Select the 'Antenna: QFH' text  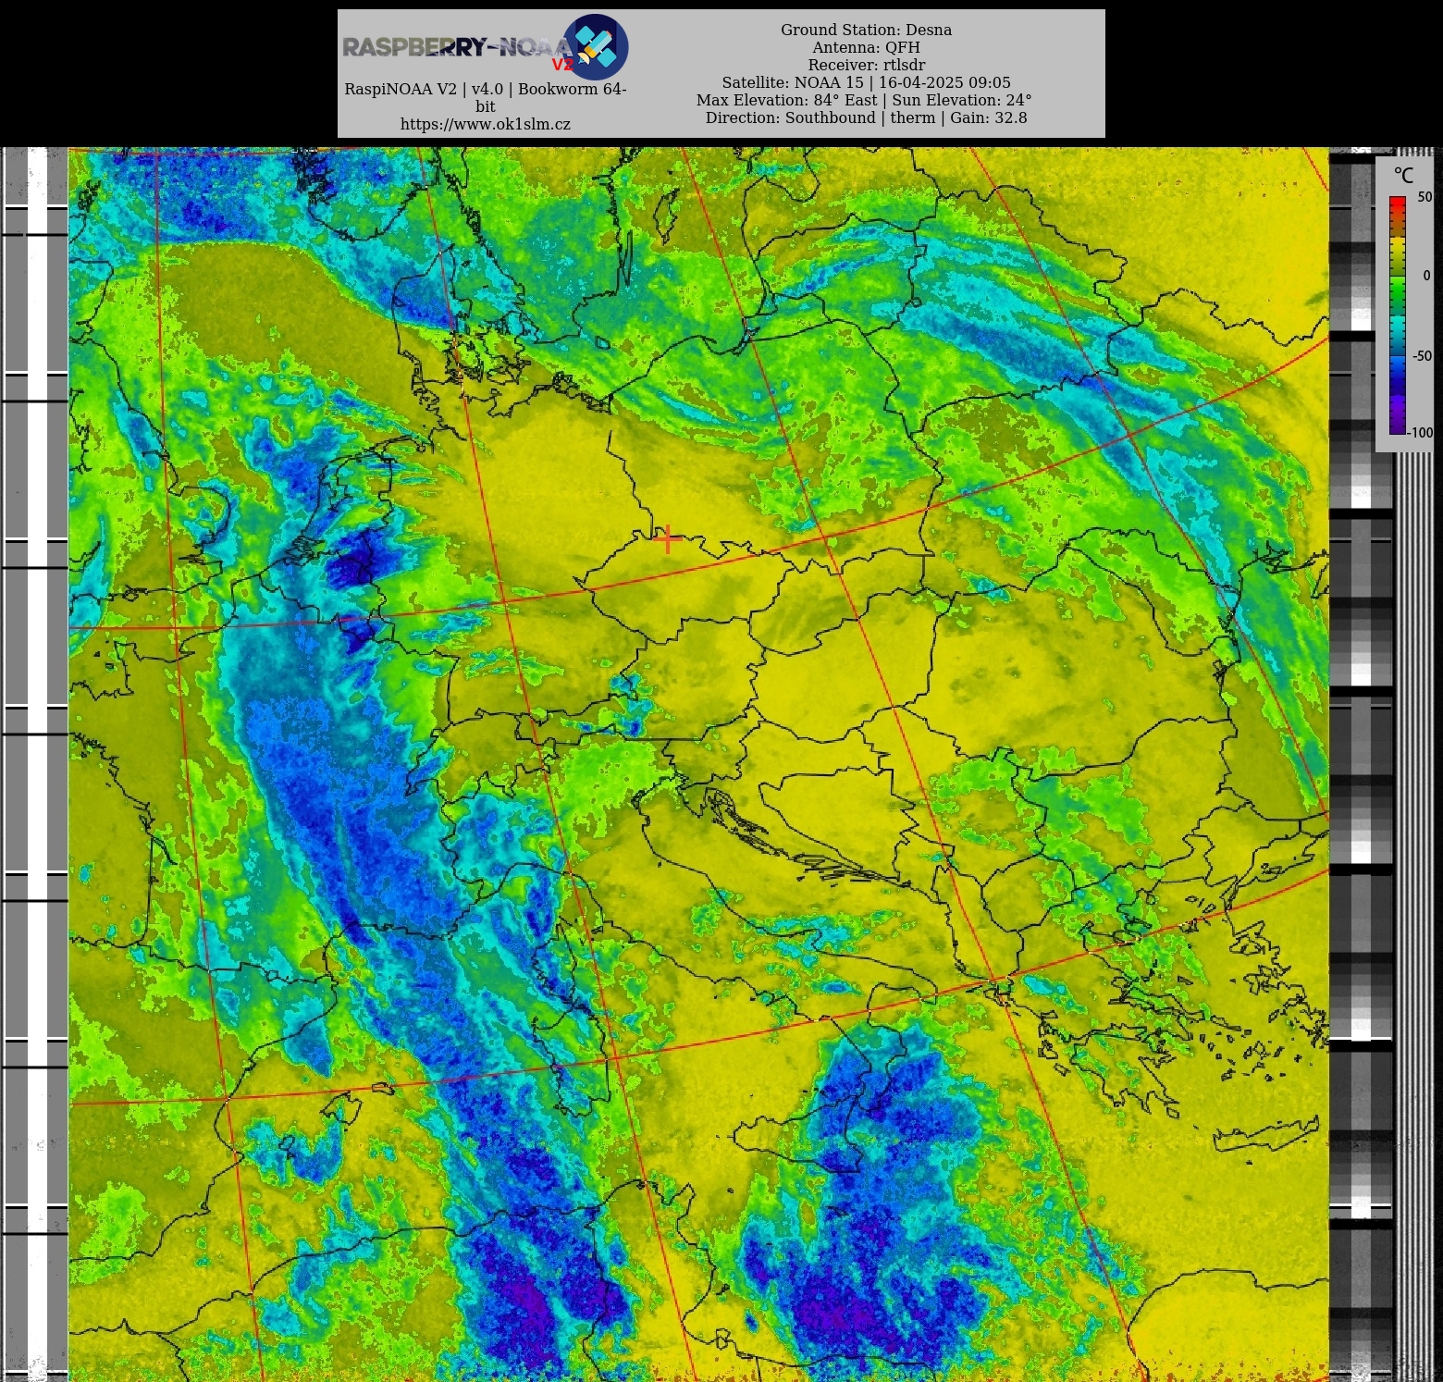coord(866,47)
